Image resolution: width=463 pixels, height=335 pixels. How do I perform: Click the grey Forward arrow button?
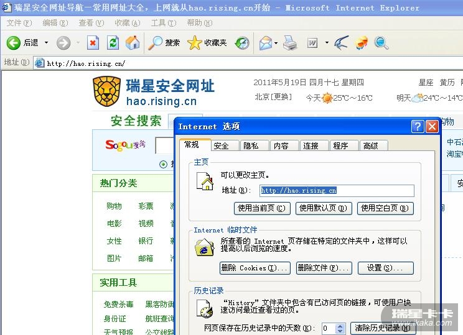point(63,43)
